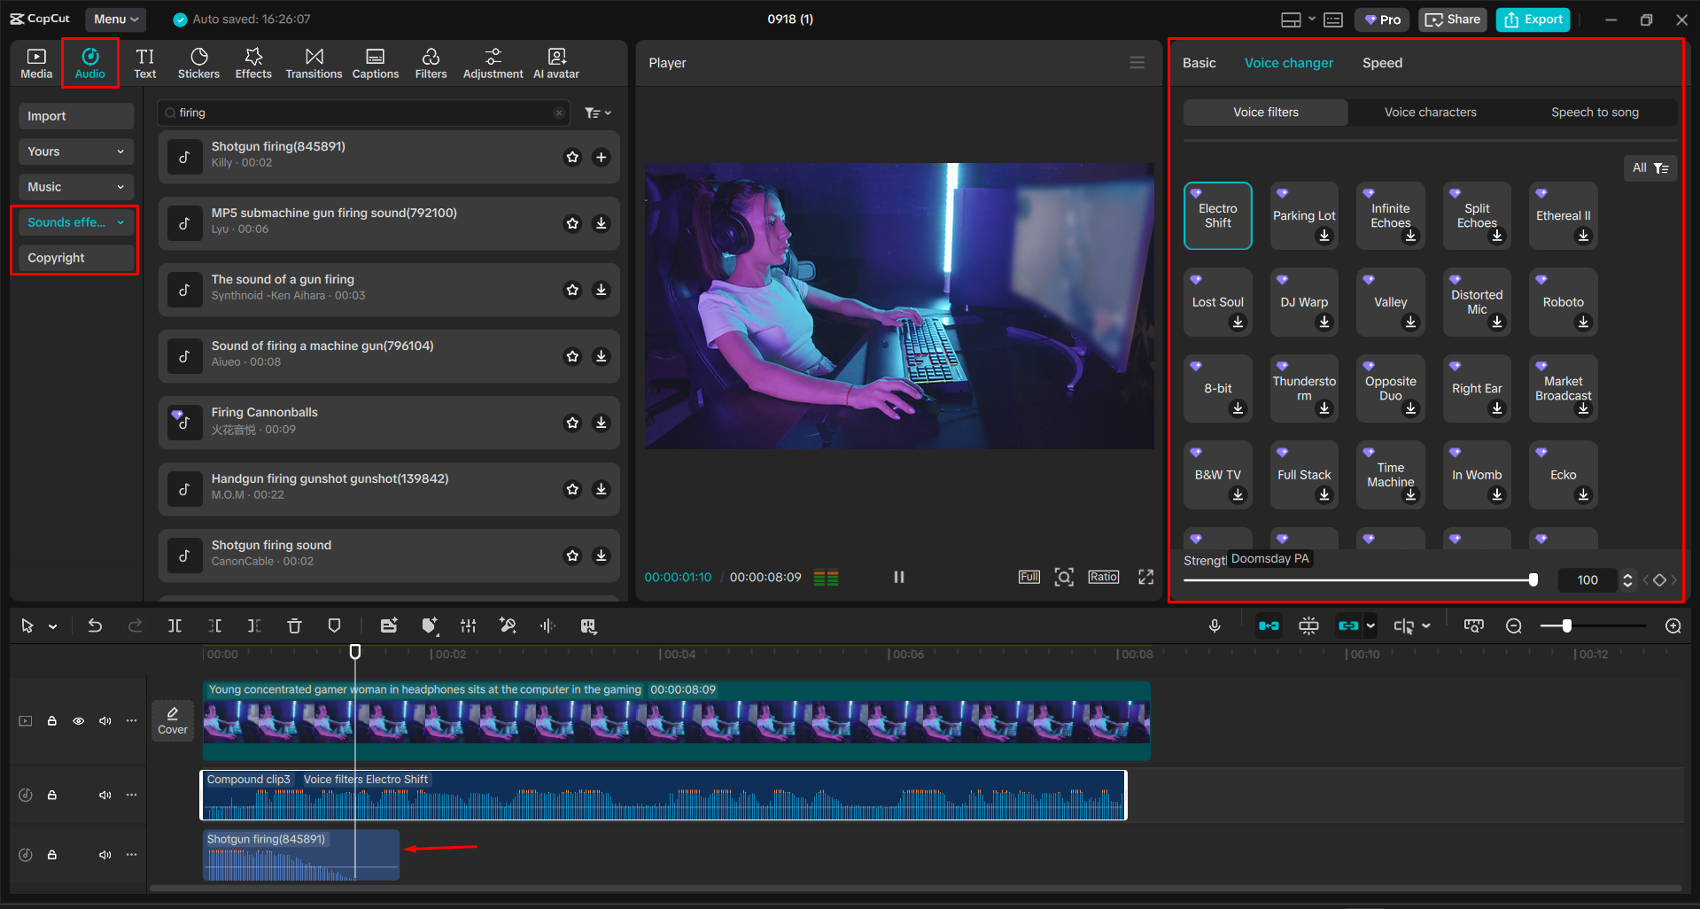Open the audio search filter dropdown
The image size is (1700, 909).
click(x=598, y=113)
